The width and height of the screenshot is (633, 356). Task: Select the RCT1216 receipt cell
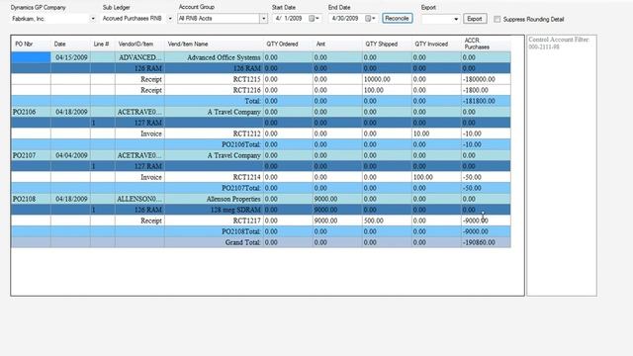pos(214,90)
